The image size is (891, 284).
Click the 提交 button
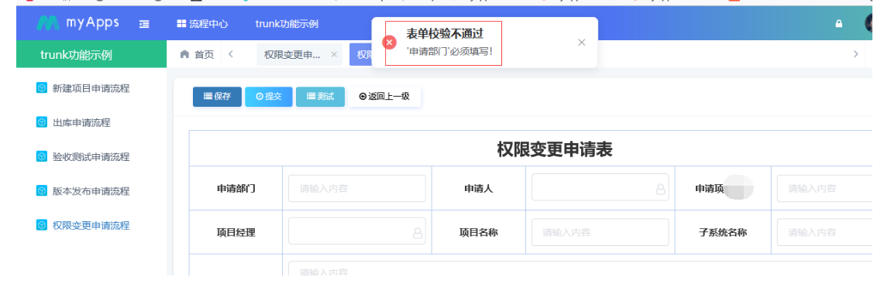click(269, 97)
